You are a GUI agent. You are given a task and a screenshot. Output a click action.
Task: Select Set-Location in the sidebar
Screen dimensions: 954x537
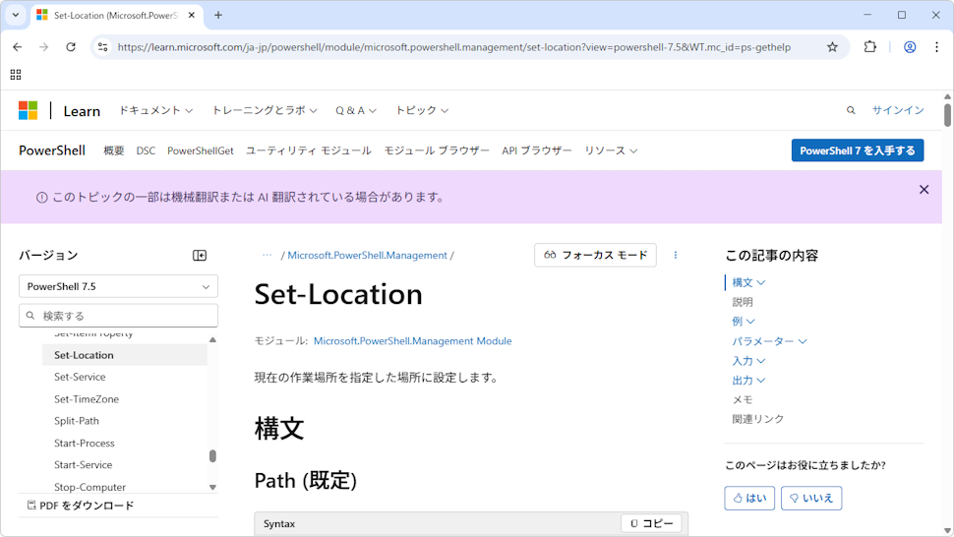(125, 355)
